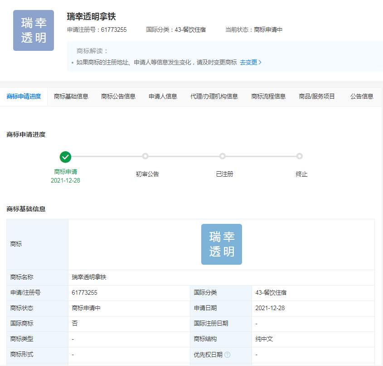Click the 商标申请进度 section heading
The width and height of the screenshot is (383, 366).
coord(26,134)
